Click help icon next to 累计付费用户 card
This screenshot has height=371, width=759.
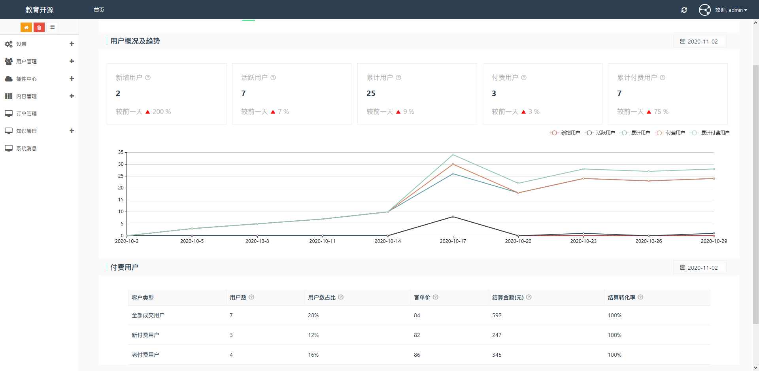[x=663, y=78]
